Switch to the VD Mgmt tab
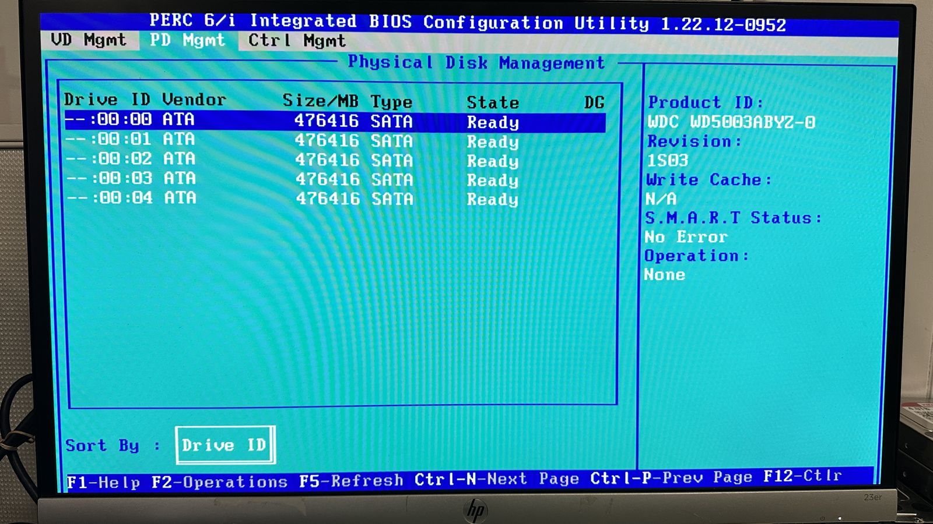933x524 pixels. (89, 40)
